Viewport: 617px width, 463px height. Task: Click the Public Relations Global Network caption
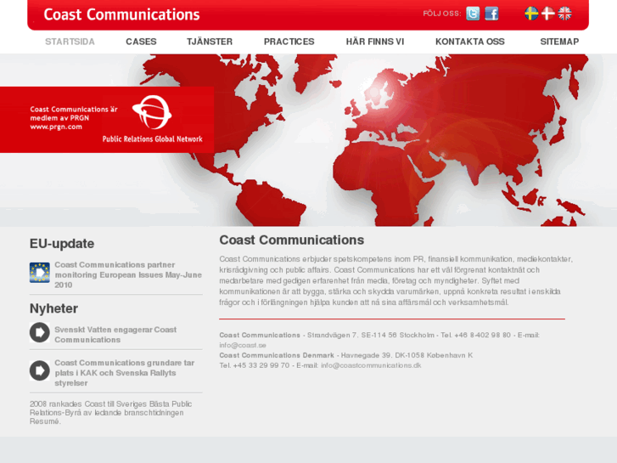click(152, 138)
